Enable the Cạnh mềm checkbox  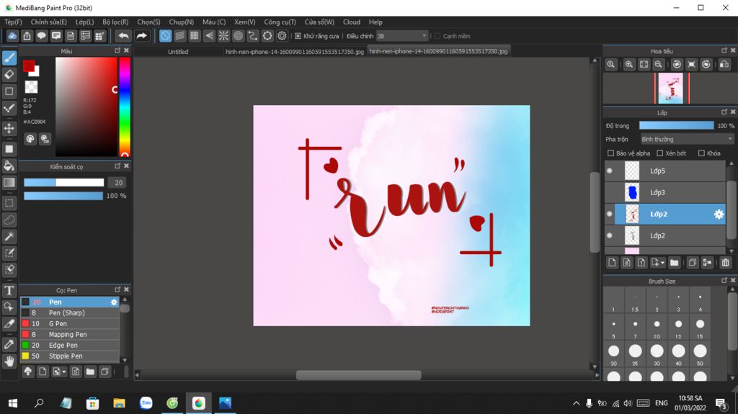pos(437,36)
